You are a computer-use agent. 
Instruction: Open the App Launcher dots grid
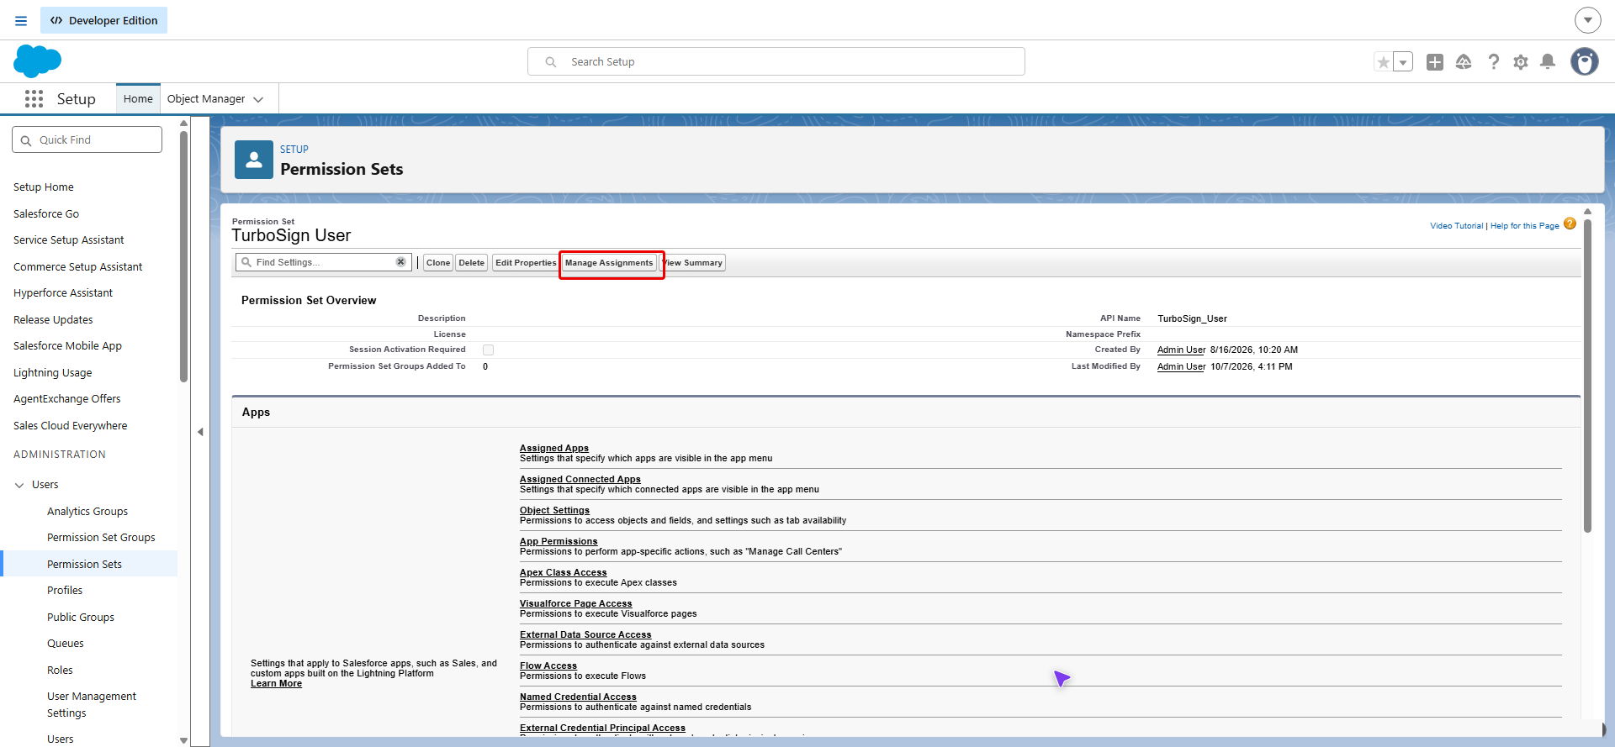(34, 99)
